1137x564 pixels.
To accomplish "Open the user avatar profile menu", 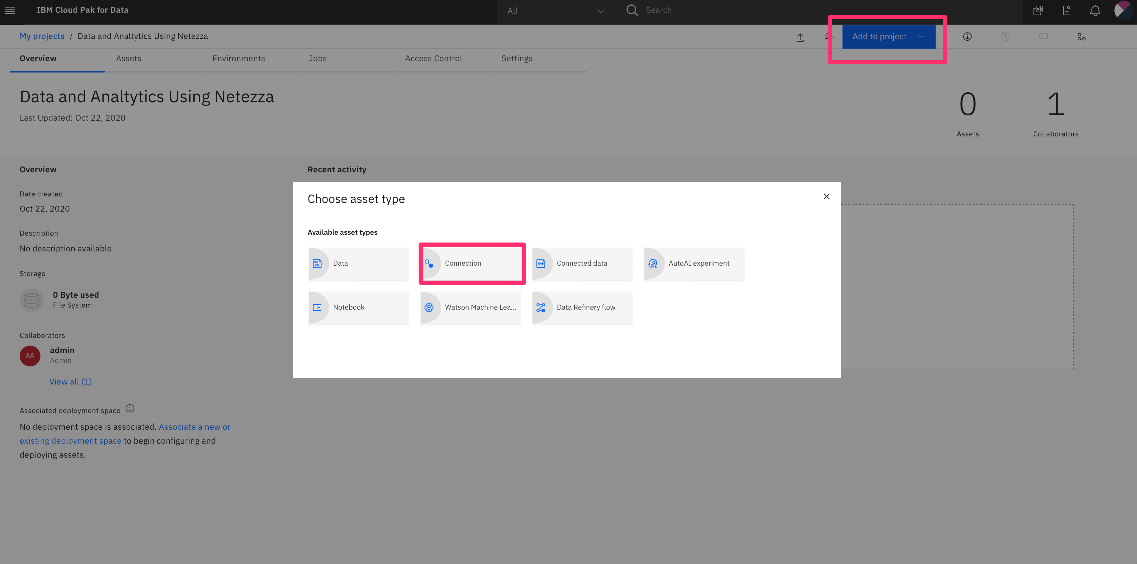I will [x=1123, y=10].
